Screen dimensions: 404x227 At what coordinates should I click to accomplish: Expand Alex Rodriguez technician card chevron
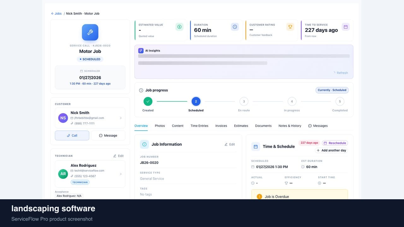(x=121, y=174)
